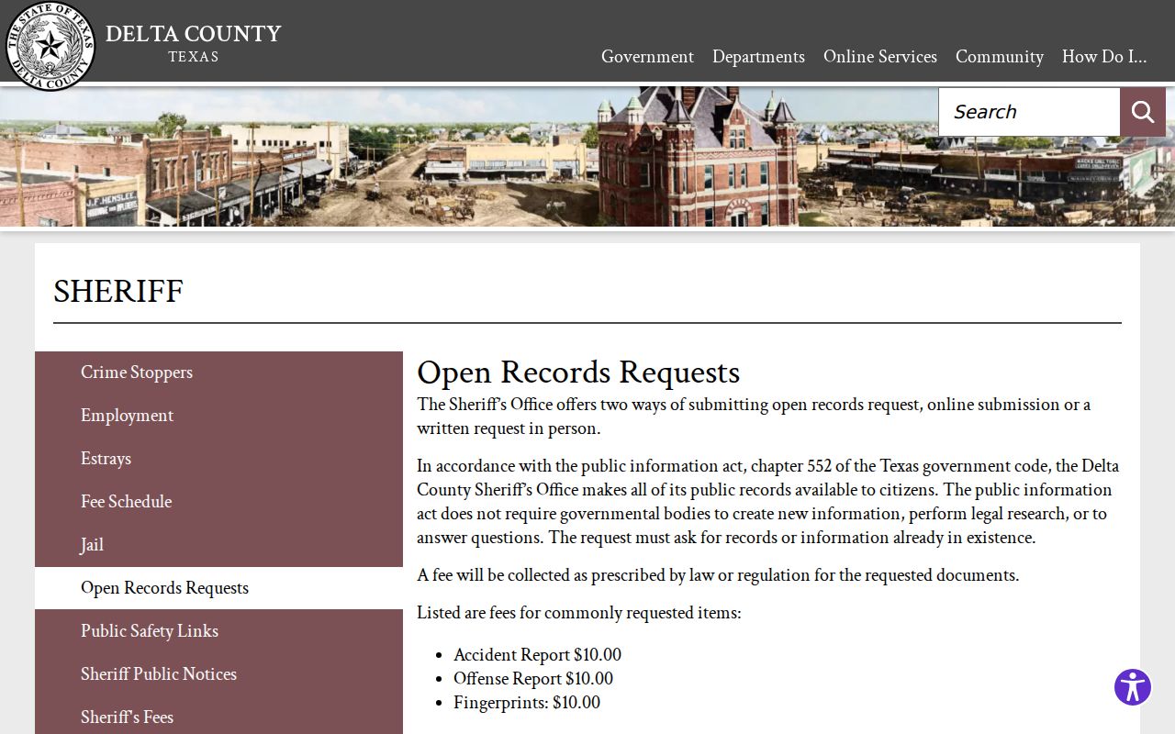The height and width of the screenshot is (734, 1175).
Task: Click the Open Records Requests heading
Action: click(x=578, y=373)
